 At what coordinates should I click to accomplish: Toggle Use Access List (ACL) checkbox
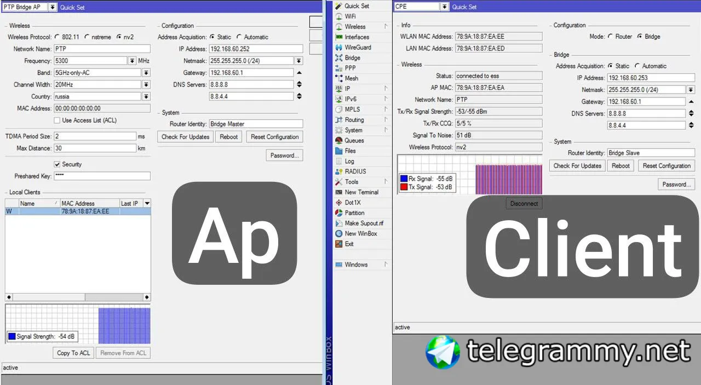[57, 120]
